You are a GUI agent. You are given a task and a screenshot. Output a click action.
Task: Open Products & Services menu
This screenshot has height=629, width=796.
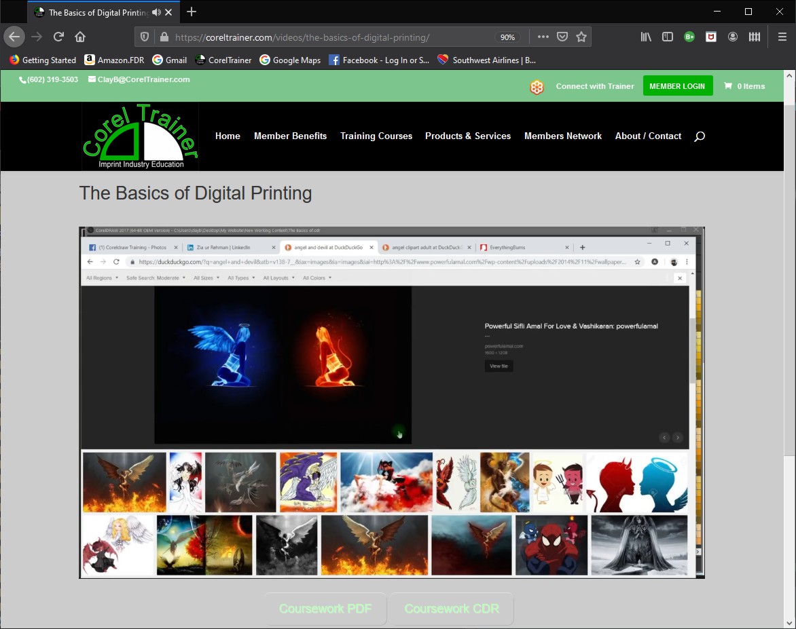(x=468, y=136)
